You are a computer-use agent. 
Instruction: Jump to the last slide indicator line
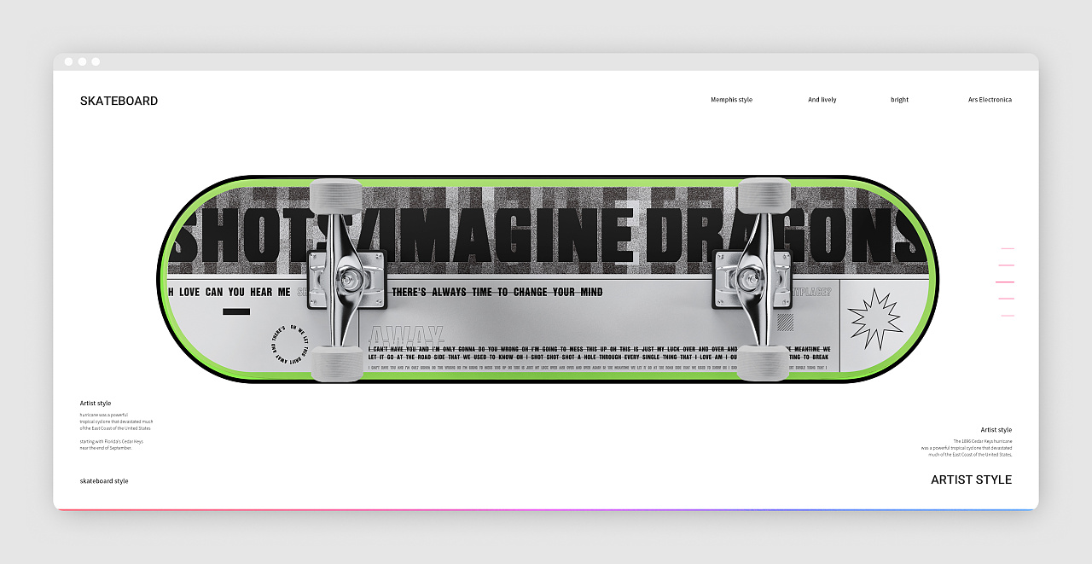pos(1008,316)
